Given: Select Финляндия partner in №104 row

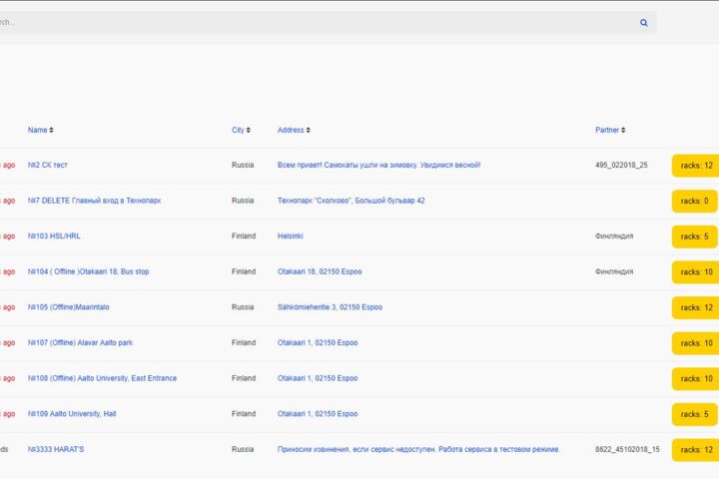Looking at the screenshot, I should (614, 271).
